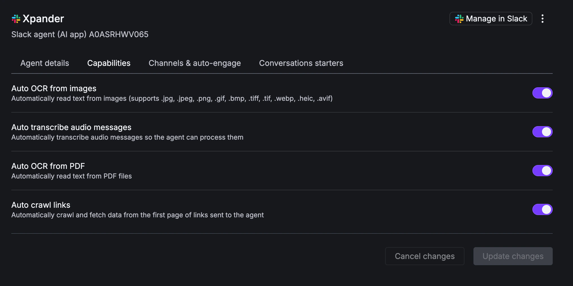Toggle off Auto transcribe audio messages
573x286 pixels.
pos(542,131)
